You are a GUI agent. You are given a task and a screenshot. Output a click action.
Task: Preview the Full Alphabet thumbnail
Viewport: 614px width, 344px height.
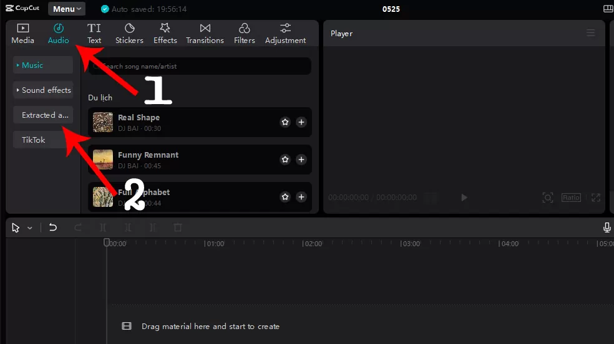(103, 197)
